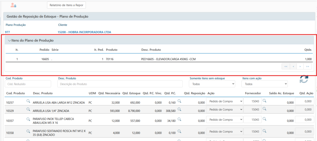This screenshot has width=317, height=141.
Task: Click the HOBRA INCORPORADORA LTDA client link
Action: (84, 32)
